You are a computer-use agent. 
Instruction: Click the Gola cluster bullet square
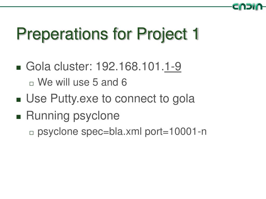(x=18, y=68)
